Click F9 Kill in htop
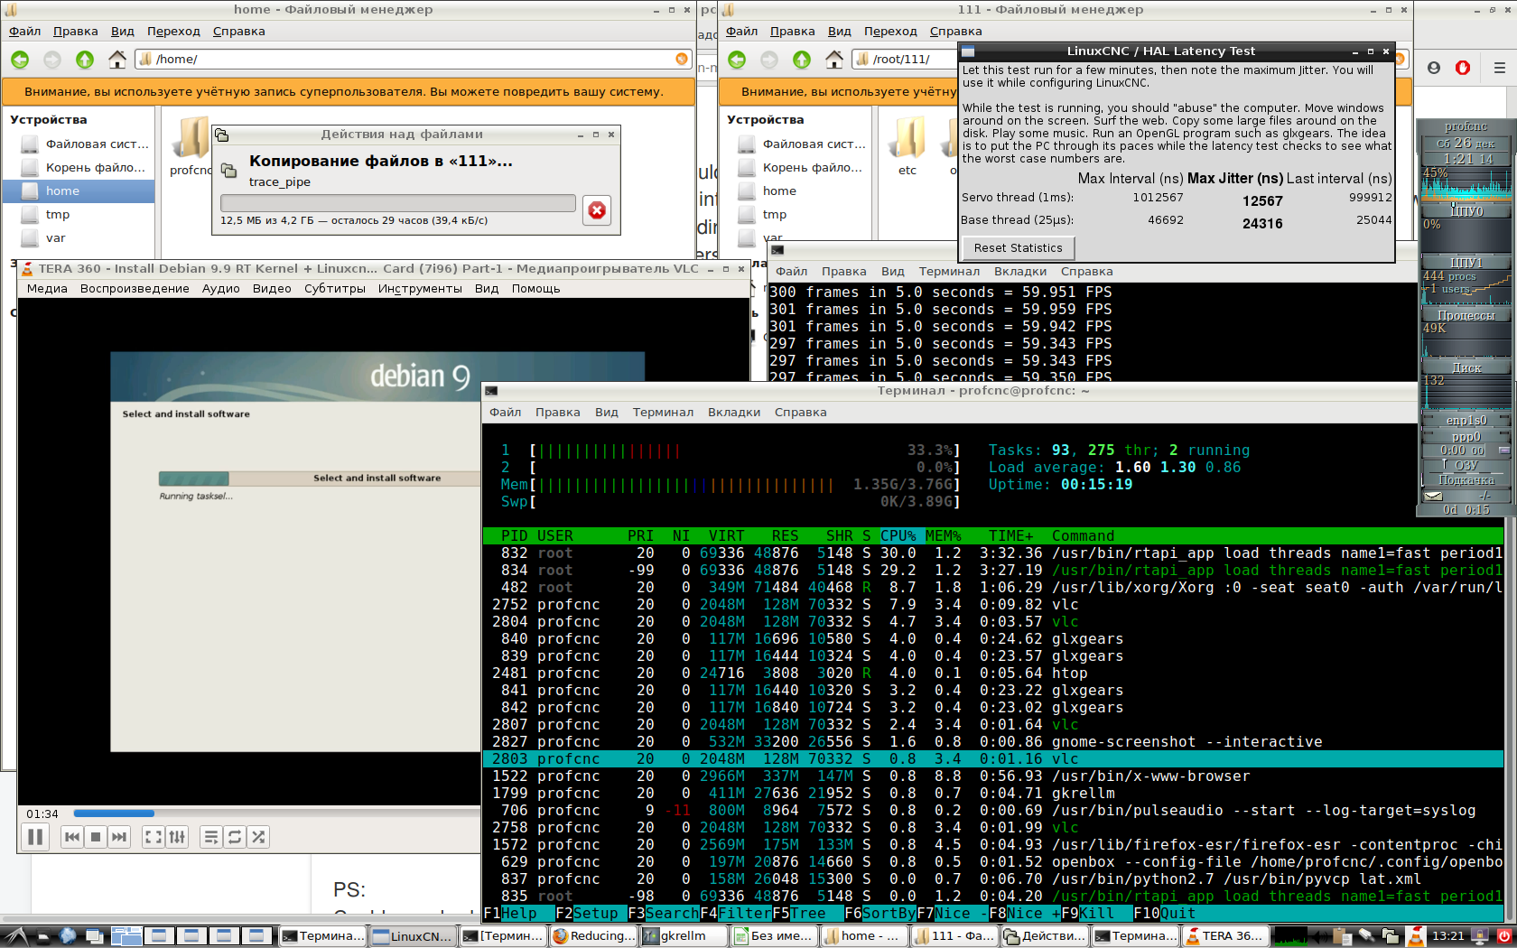1517x948 pixels. [1088, 914]
